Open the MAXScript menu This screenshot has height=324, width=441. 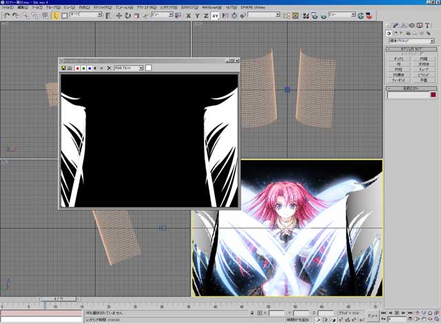click(x=212, y=8)
